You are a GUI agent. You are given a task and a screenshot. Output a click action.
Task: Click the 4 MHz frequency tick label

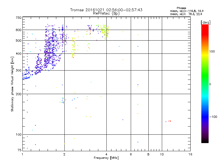(x=106, y=154)
